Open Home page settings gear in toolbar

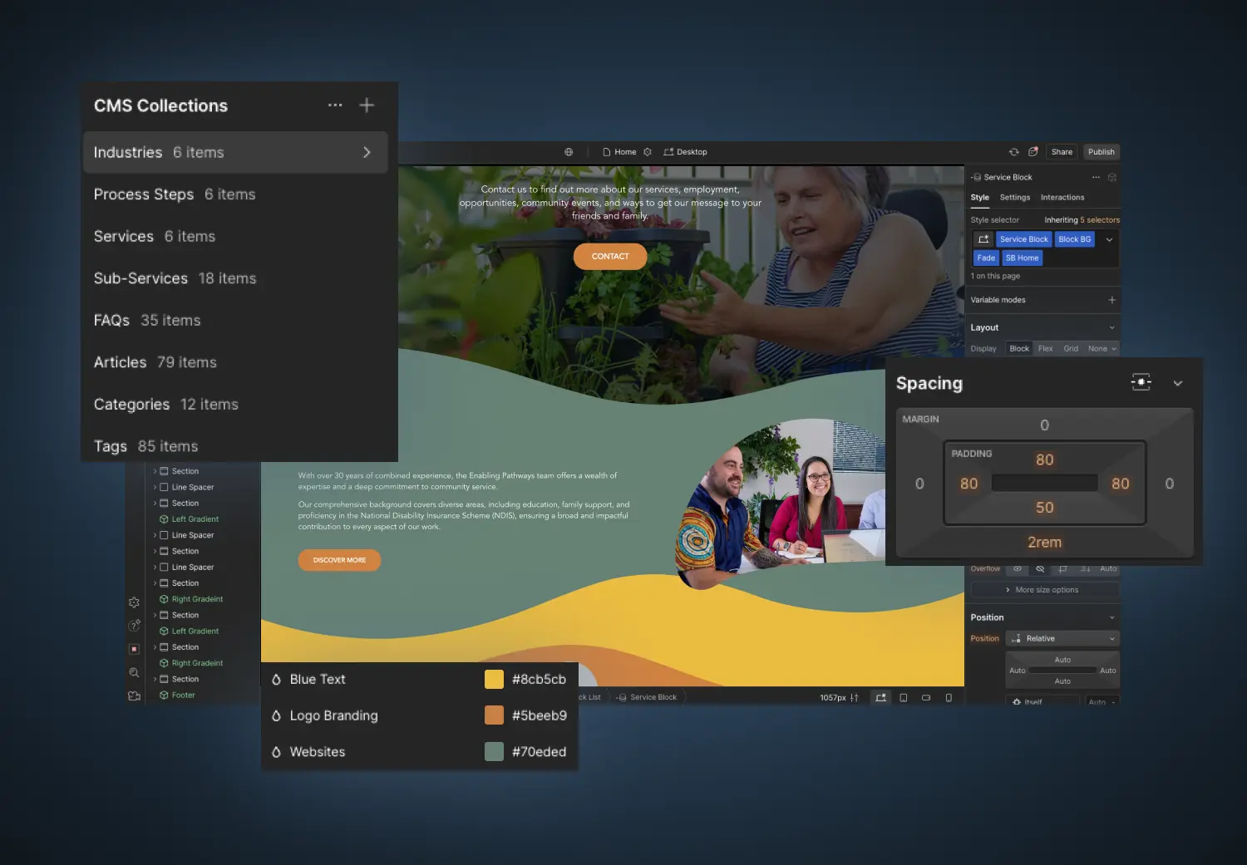pos(648,152)
